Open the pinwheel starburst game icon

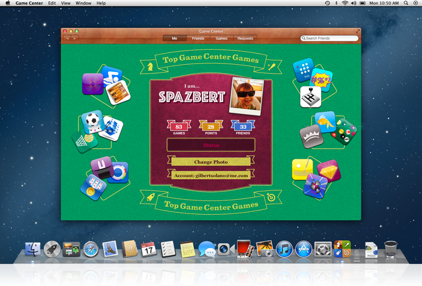pyautogui.click(x=316, y=186)
